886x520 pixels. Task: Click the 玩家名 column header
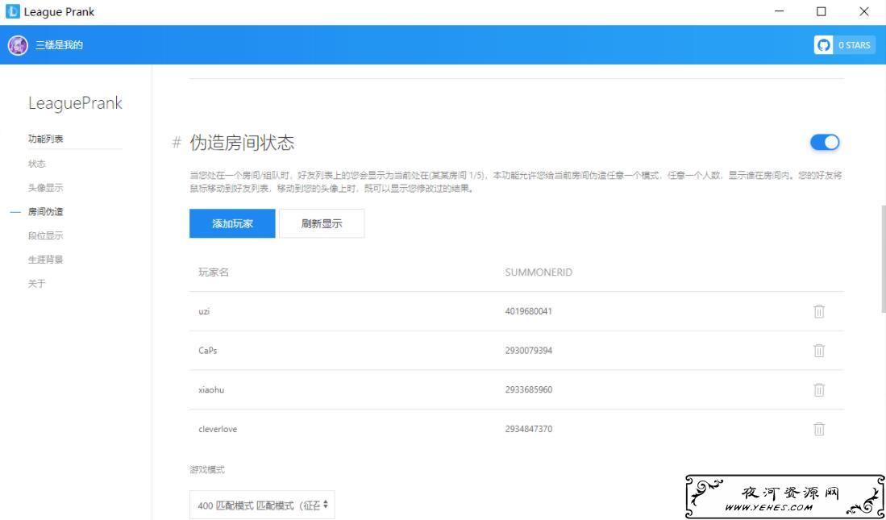coord(213,272)
